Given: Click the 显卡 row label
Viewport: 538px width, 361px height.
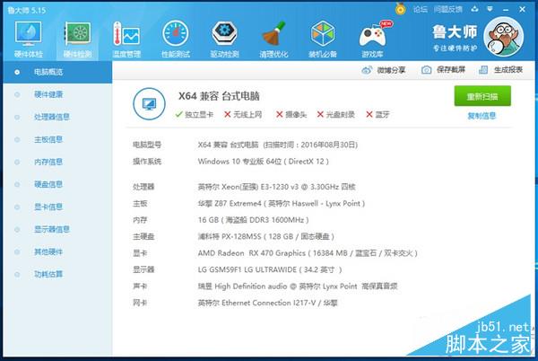Looking at the screenshot, I should [x=140, y=253].
